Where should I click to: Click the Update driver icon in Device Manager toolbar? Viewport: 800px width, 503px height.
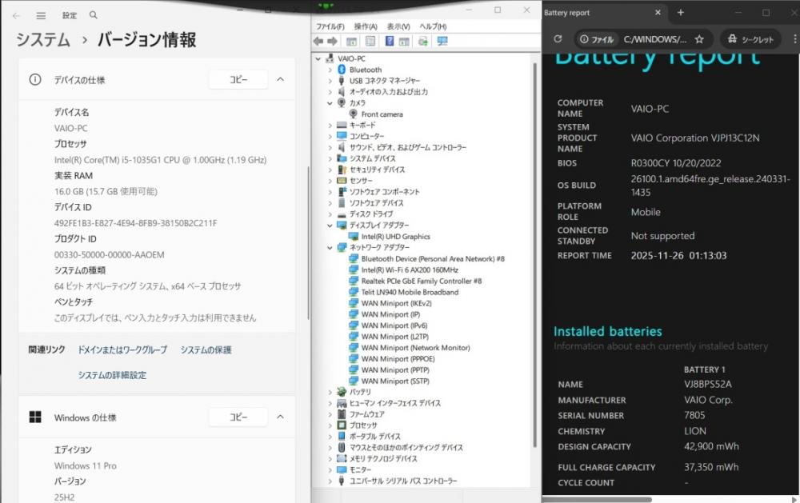423,42
